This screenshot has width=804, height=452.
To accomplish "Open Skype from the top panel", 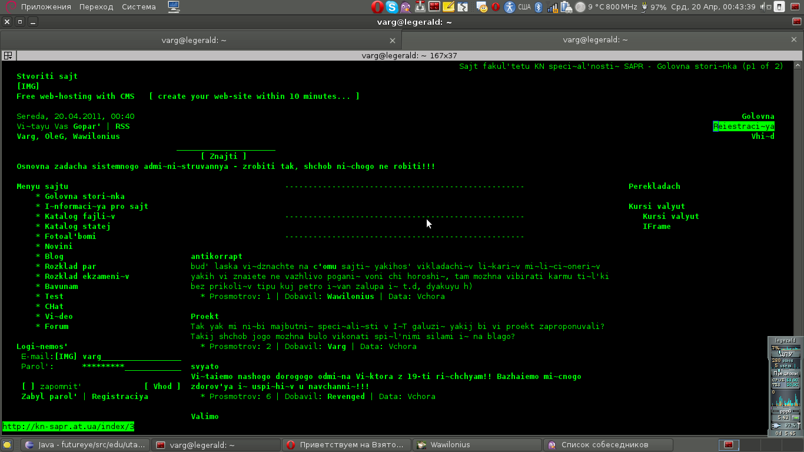I will tap(391, 7).
